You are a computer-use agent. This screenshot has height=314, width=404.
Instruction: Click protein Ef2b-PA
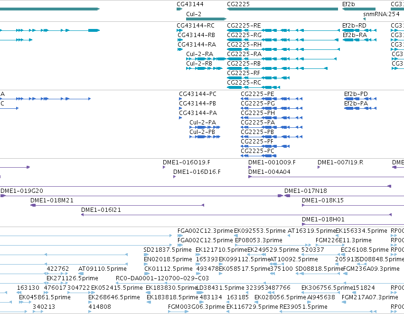coord(356,104)
